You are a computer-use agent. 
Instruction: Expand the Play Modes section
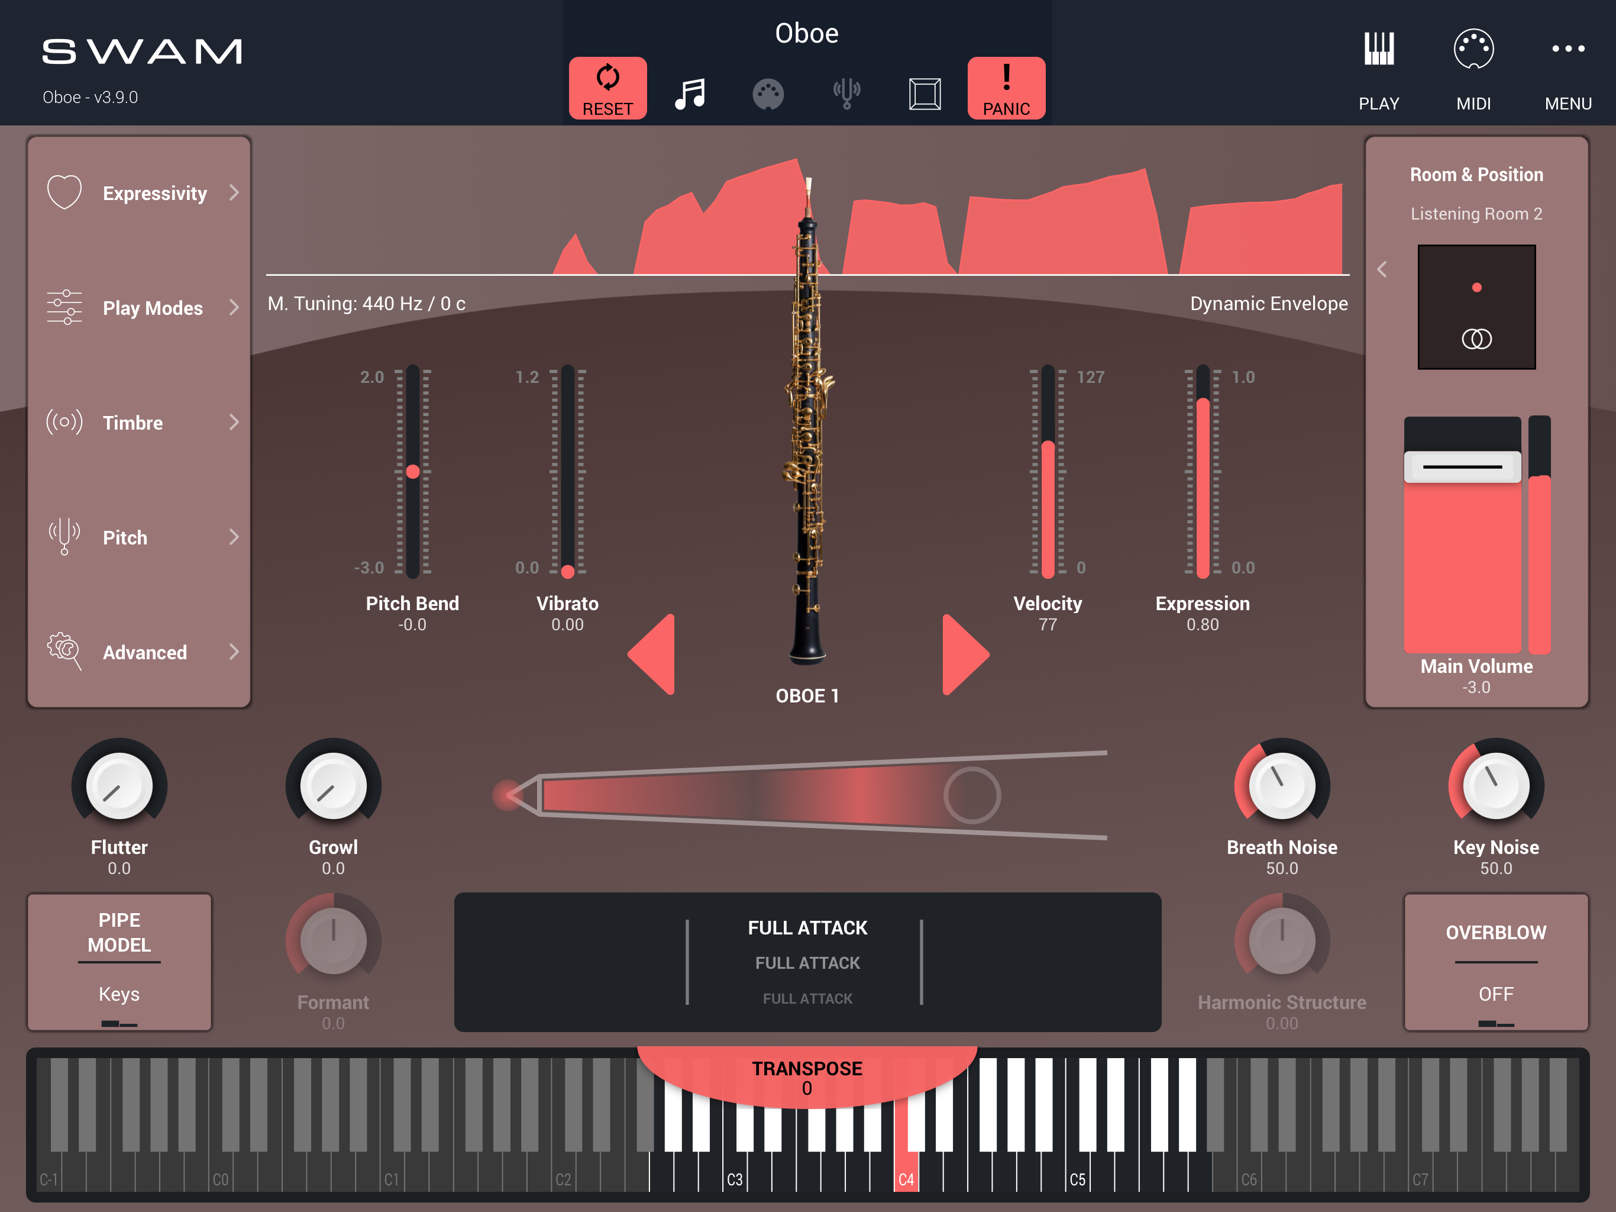tap(139, 308)
